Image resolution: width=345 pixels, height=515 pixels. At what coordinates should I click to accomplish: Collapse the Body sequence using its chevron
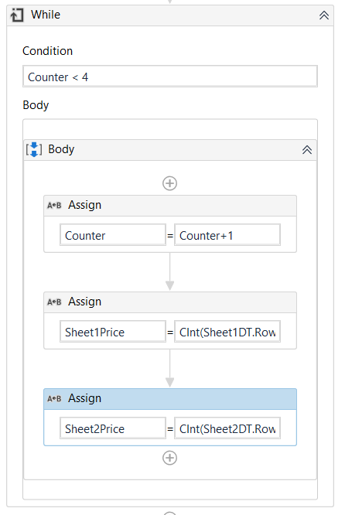click(307, 150)
